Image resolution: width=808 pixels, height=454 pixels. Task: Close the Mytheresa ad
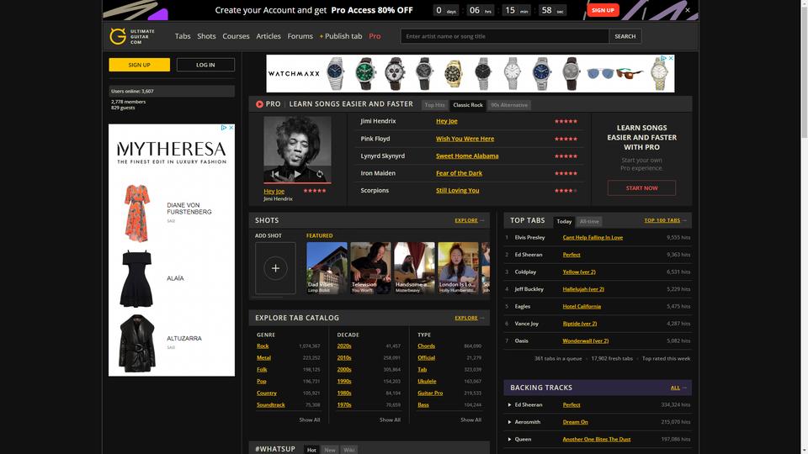click(231, 127)
